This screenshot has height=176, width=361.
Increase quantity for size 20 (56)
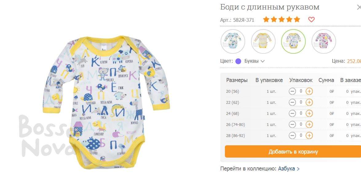309,91
